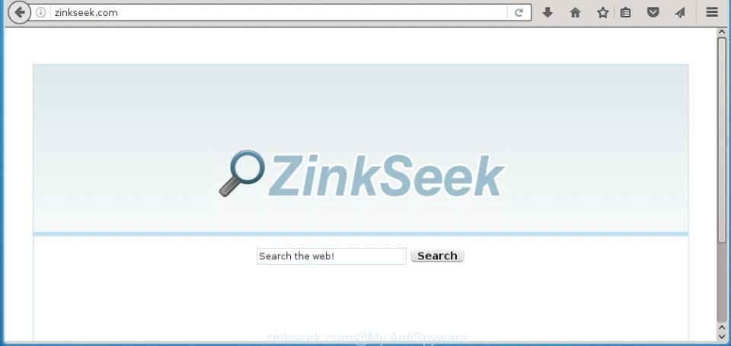Image resolution: width=731 pixels, height=346 pixels.
Task: Click the Search button
Action: tap(437, 256)
